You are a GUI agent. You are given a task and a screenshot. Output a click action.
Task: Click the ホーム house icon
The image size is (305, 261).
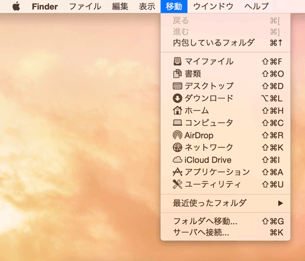(177, 111)
